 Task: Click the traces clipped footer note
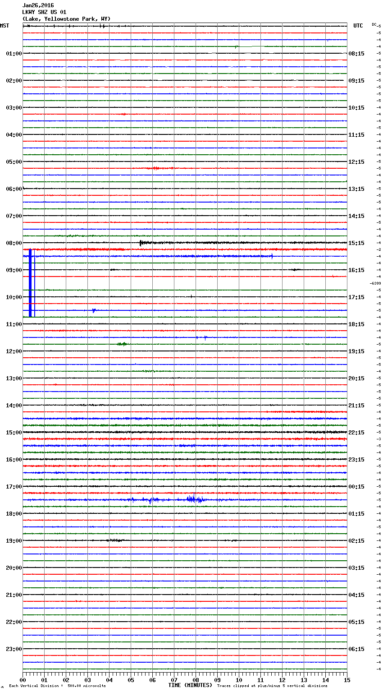[272, 686]
